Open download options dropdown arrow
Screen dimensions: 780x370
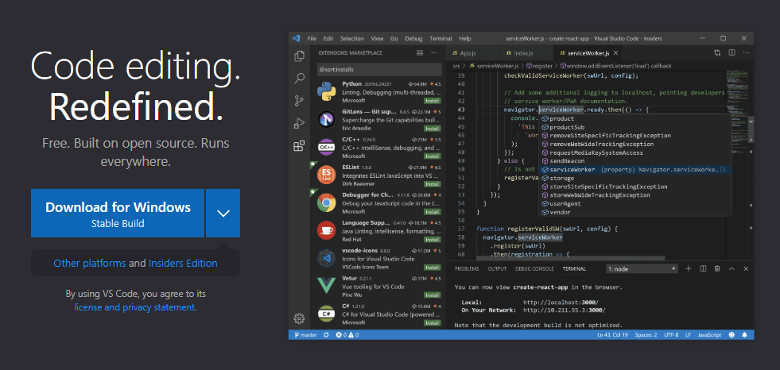click(x=223, y=213)
